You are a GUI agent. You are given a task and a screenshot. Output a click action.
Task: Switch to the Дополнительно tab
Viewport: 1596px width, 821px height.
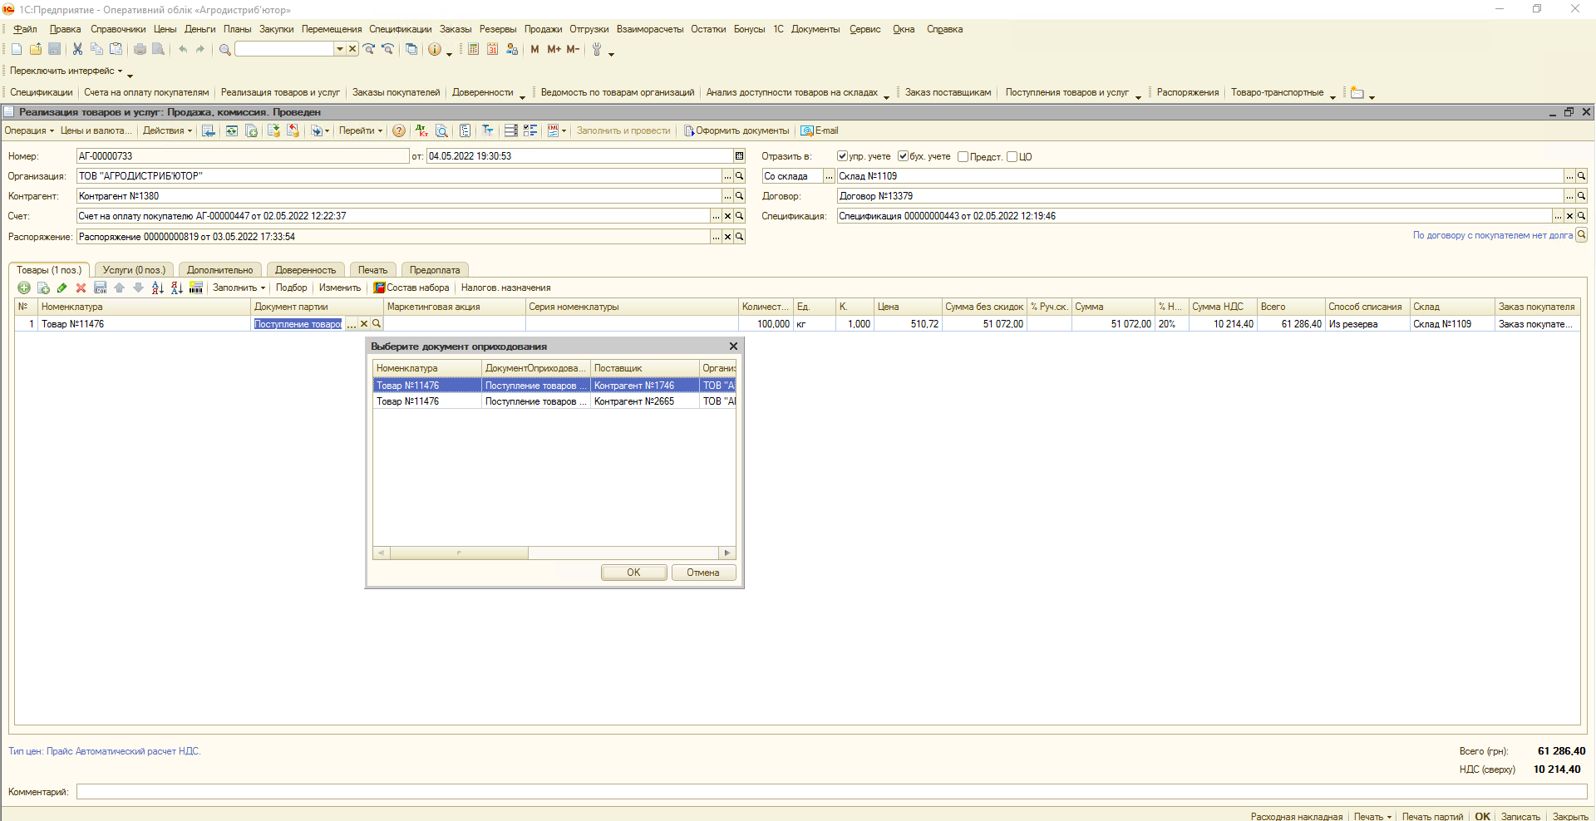point(219,270)
